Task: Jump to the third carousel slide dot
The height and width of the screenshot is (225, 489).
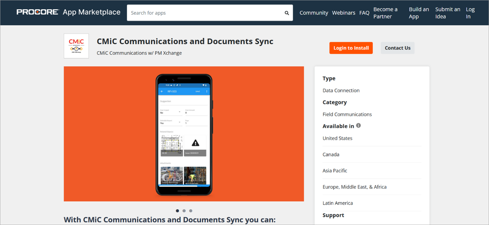Action: (x=190, y=211)
